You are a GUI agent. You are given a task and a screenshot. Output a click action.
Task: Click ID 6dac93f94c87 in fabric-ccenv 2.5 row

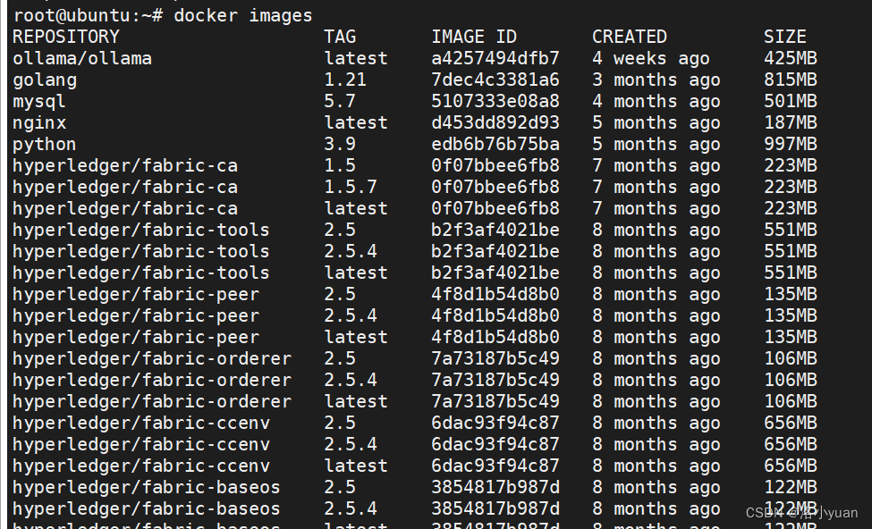(495, 424)
